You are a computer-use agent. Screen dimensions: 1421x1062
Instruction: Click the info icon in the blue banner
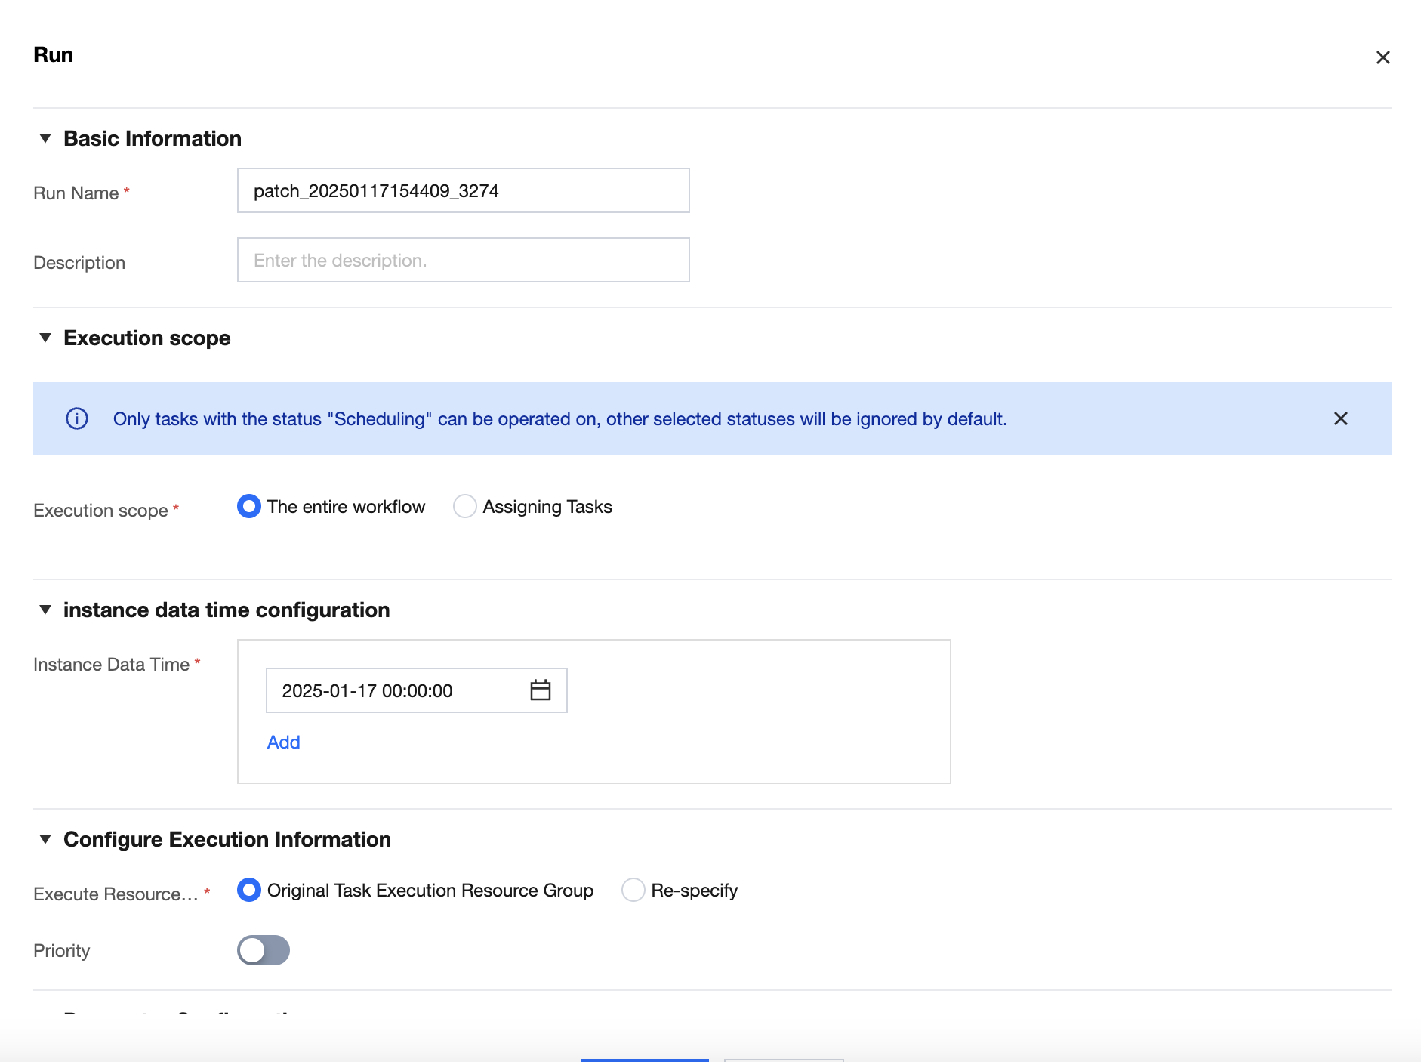click(x=77, y=418)
